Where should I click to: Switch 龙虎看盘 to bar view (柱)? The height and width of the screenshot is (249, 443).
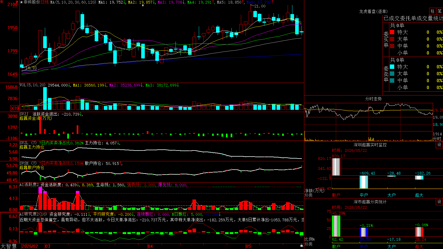[432, 11]
